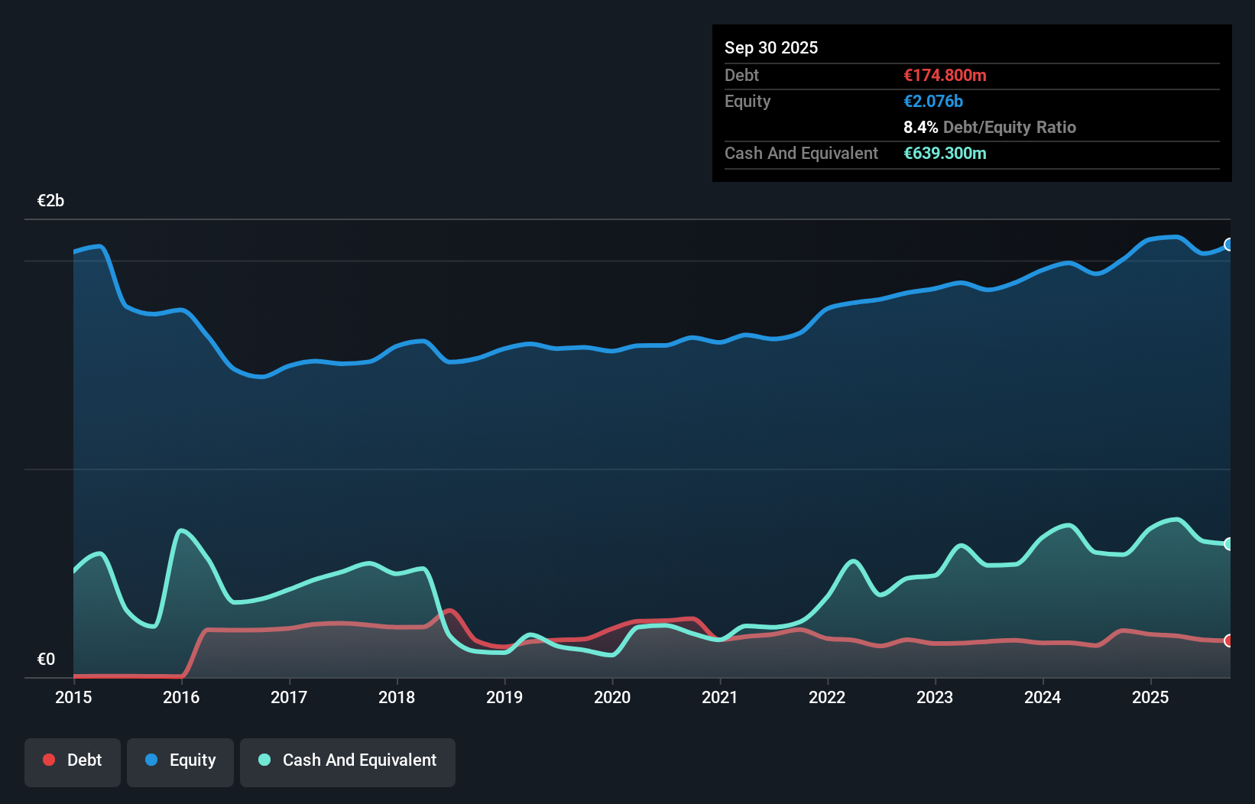The width and height of the screenshot is (1255, 804).
Task: Click the Cash endpoint marker on the chart
Action: coord(1227,543)
